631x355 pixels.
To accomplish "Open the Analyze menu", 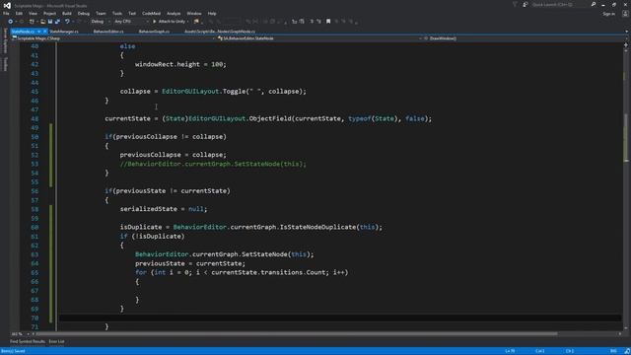I will [x=174, y=14].
